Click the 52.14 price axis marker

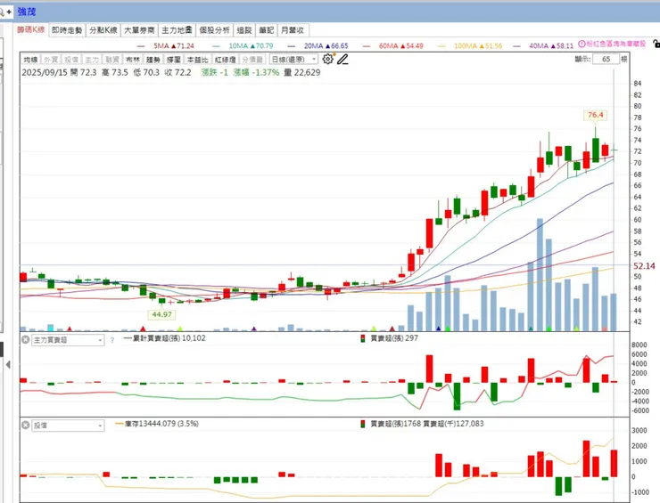644,266
